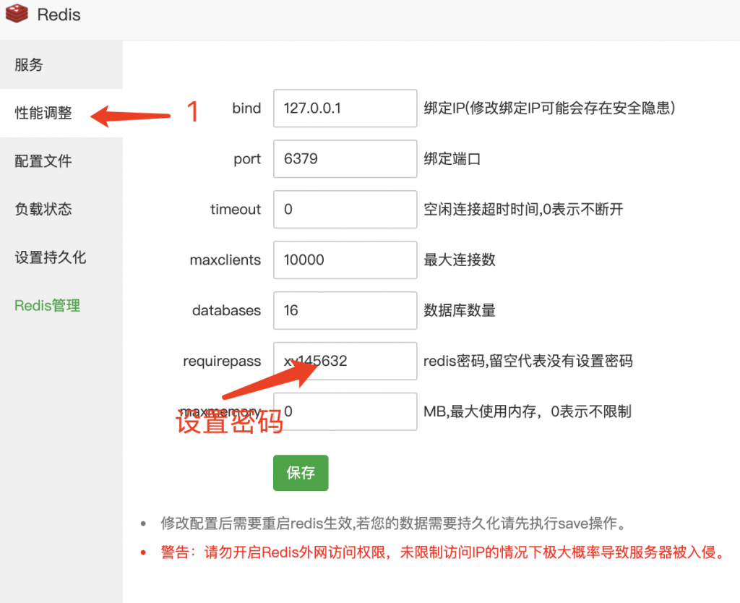Click the 'redis密码,留空代表没有设置密码' description

click(528, 361)
